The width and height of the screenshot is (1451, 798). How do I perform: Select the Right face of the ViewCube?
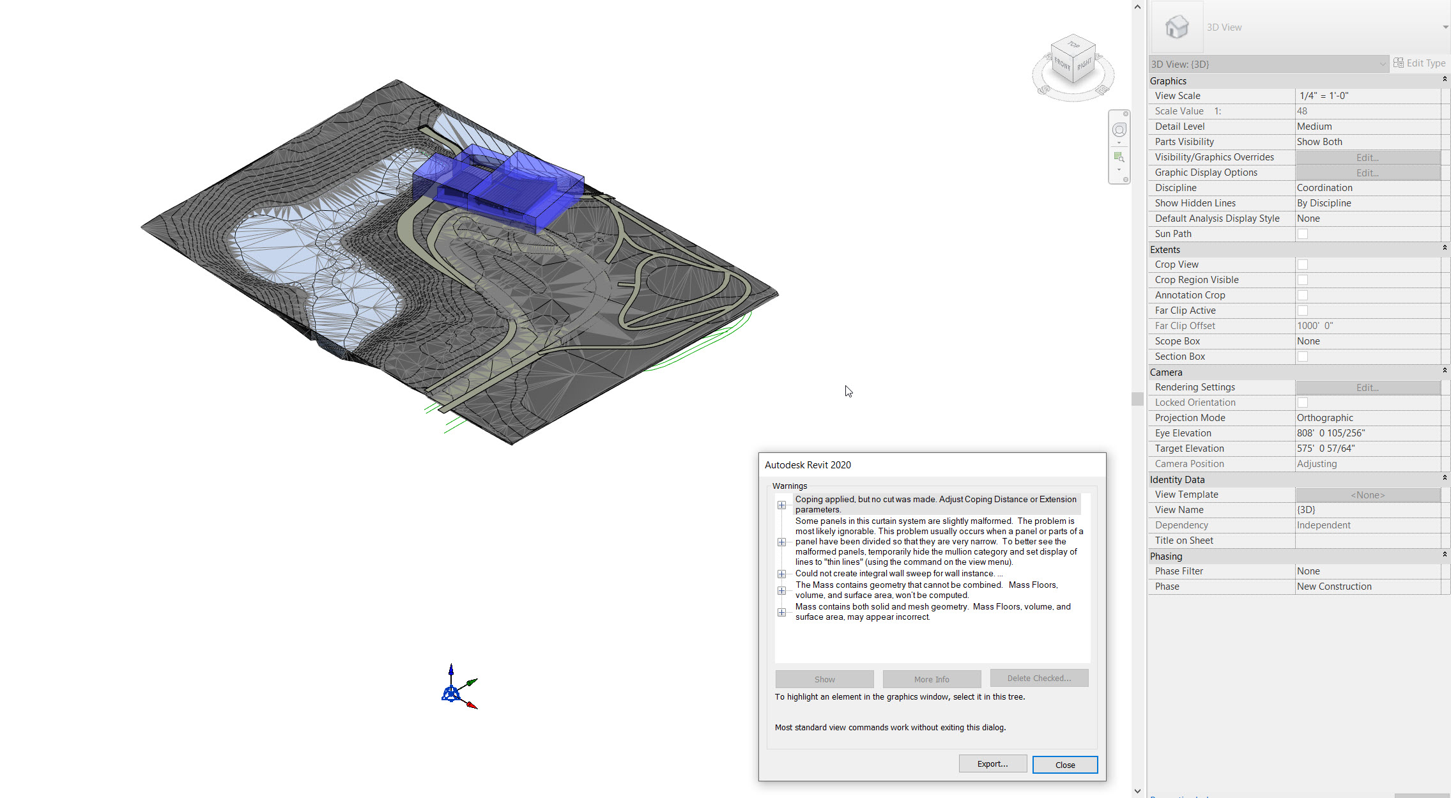coord(1085,64)
